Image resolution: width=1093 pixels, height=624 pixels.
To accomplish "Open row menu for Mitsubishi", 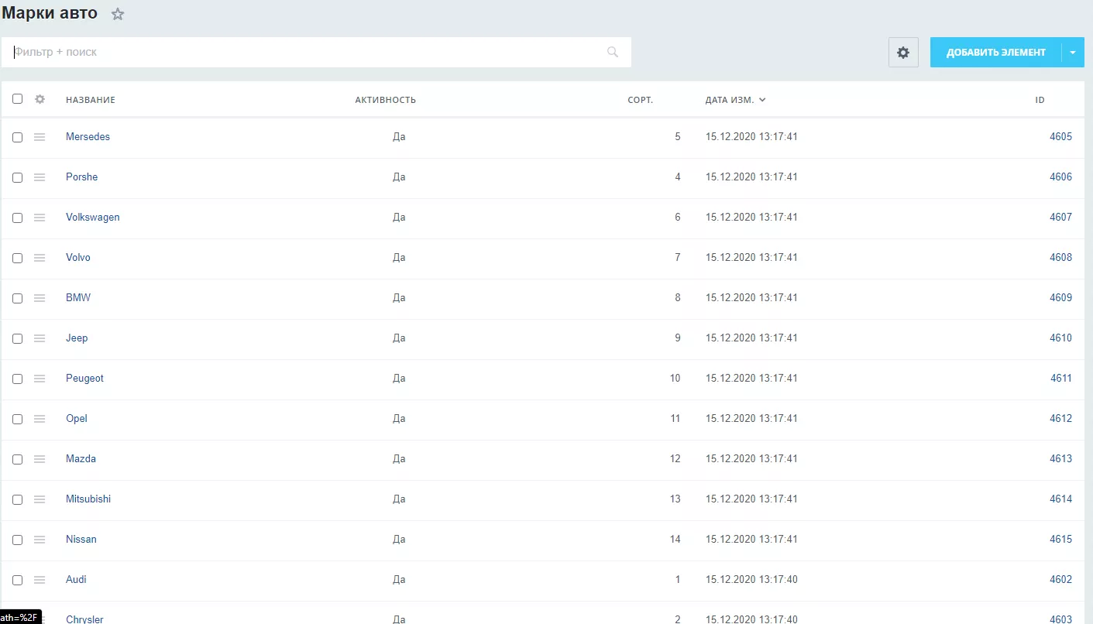I will [x=40, y=499].
